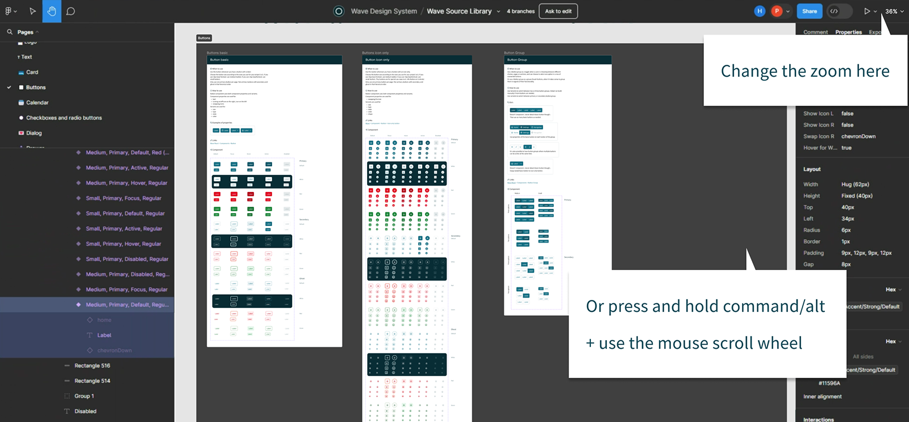Select the home instance layer
The image size is (909, 422).
(104, 320)
